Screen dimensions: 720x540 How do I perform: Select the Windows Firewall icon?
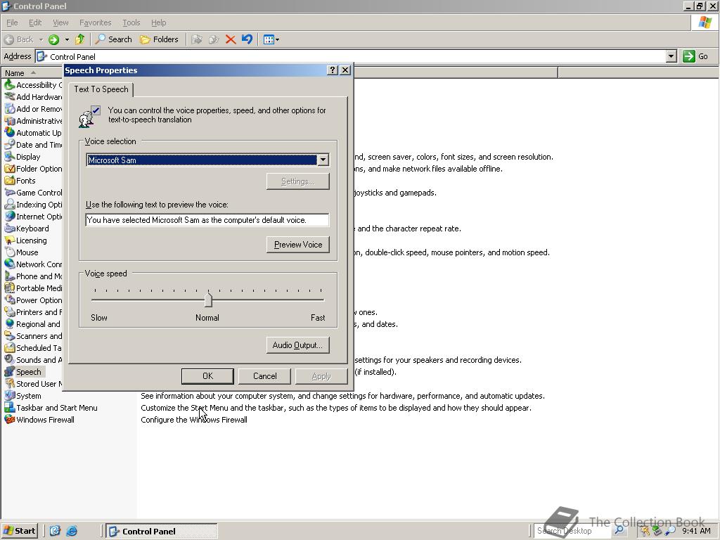[10, 419]
